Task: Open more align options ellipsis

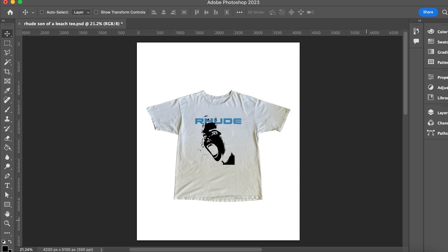Action: click(x=239, y=12)
